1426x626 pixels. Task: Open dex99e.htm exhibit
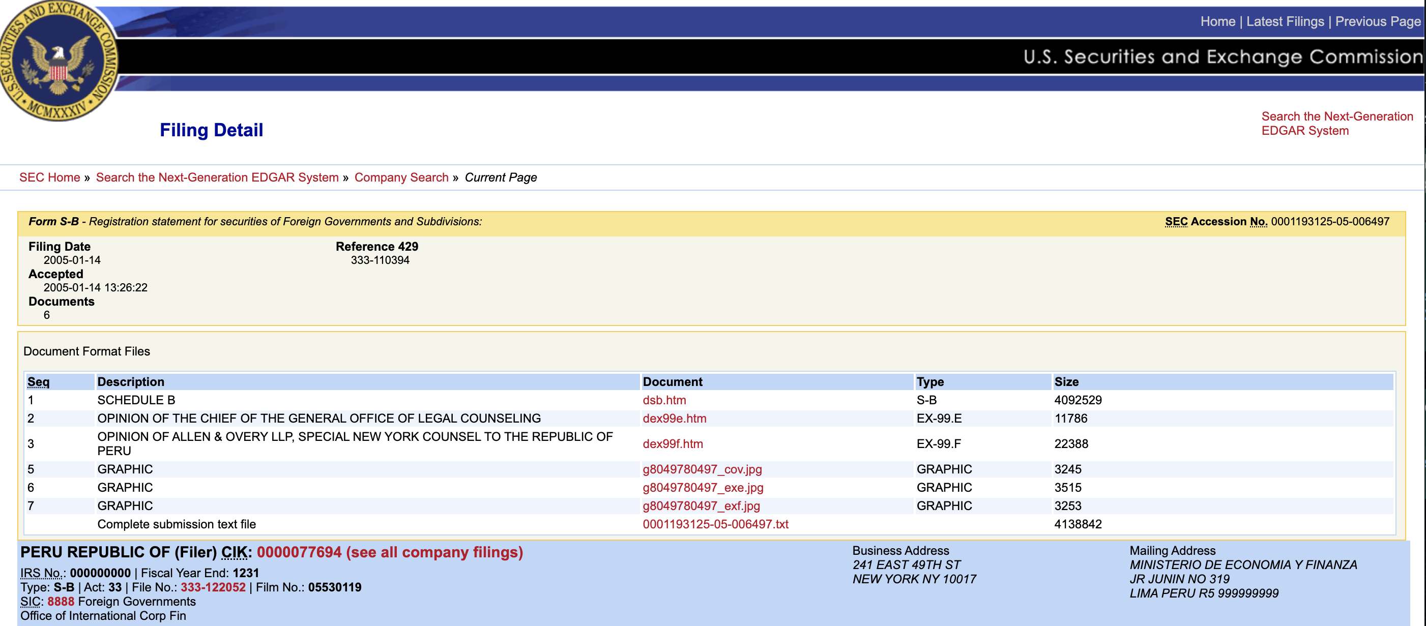click(674, 419)
